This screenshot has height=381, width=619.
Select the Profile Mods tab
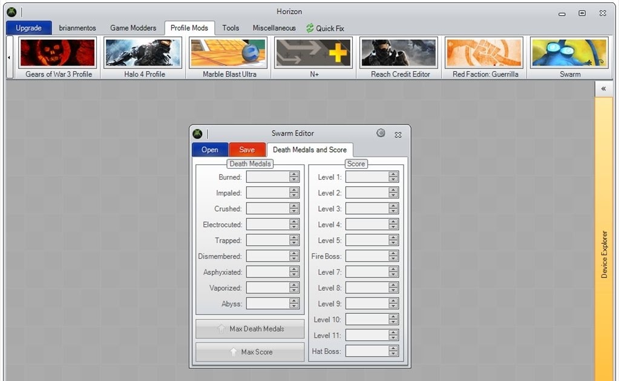189,28
